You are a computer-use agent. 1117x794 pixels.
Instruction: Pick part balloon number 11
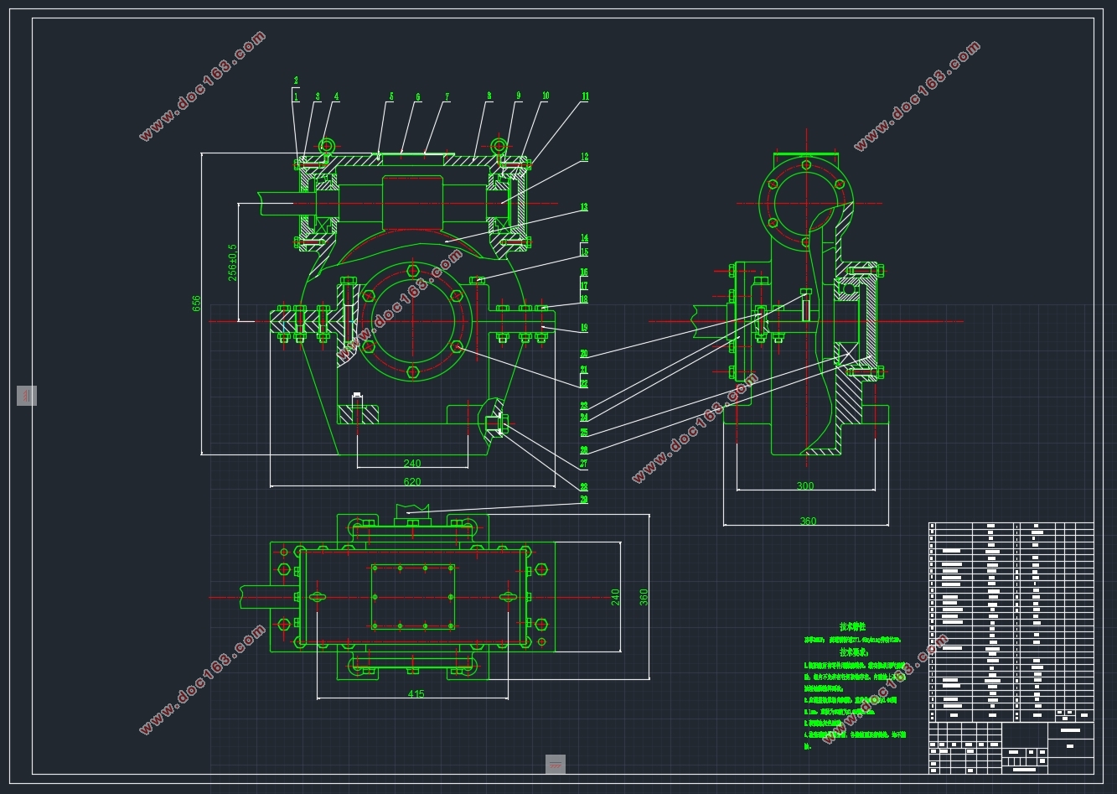click(x=585, y=96)
